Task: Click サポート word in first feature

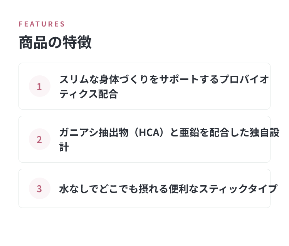Action: tap(179, 80)
